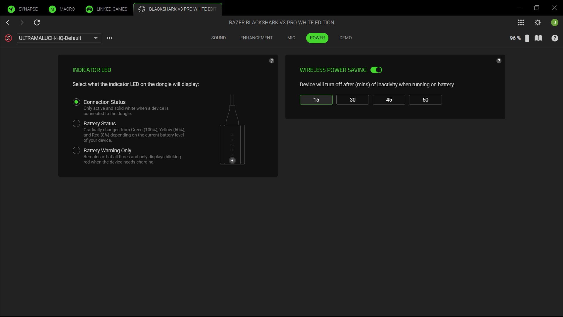The width and height of the screenshot is (563, 317).
Task: Select the Connection Status radio option
Action: [x=76, y=102]
